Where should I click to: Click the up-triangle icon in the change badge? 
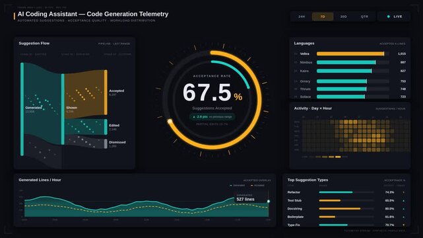[194, 117]
